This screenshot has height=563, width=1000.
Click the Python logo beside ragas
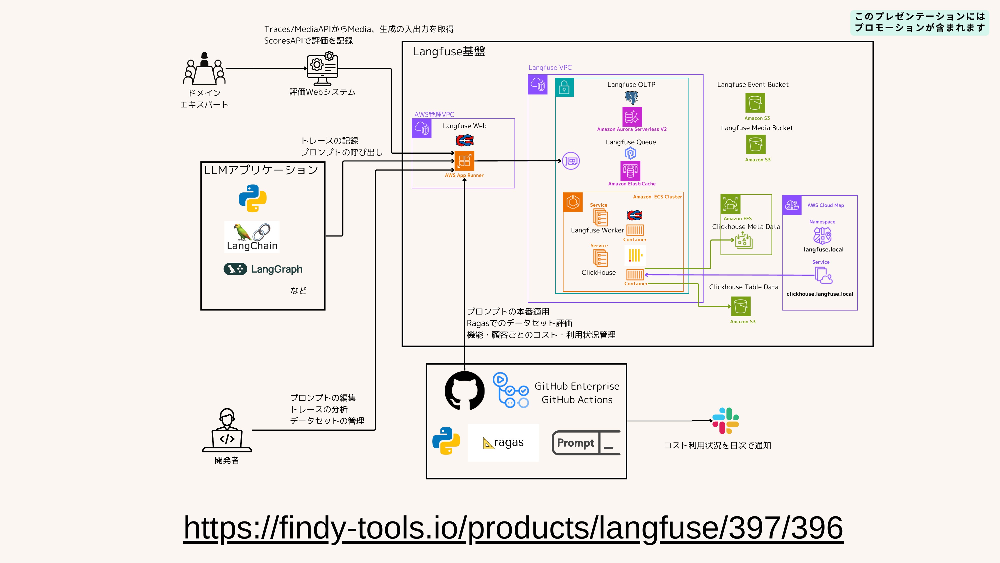point(446,441)
